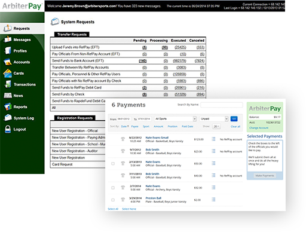This screenshot has width=306, height=232.
Task: Check the box for Nate Evans $50.00 payment
Action: tap(113, 164)
